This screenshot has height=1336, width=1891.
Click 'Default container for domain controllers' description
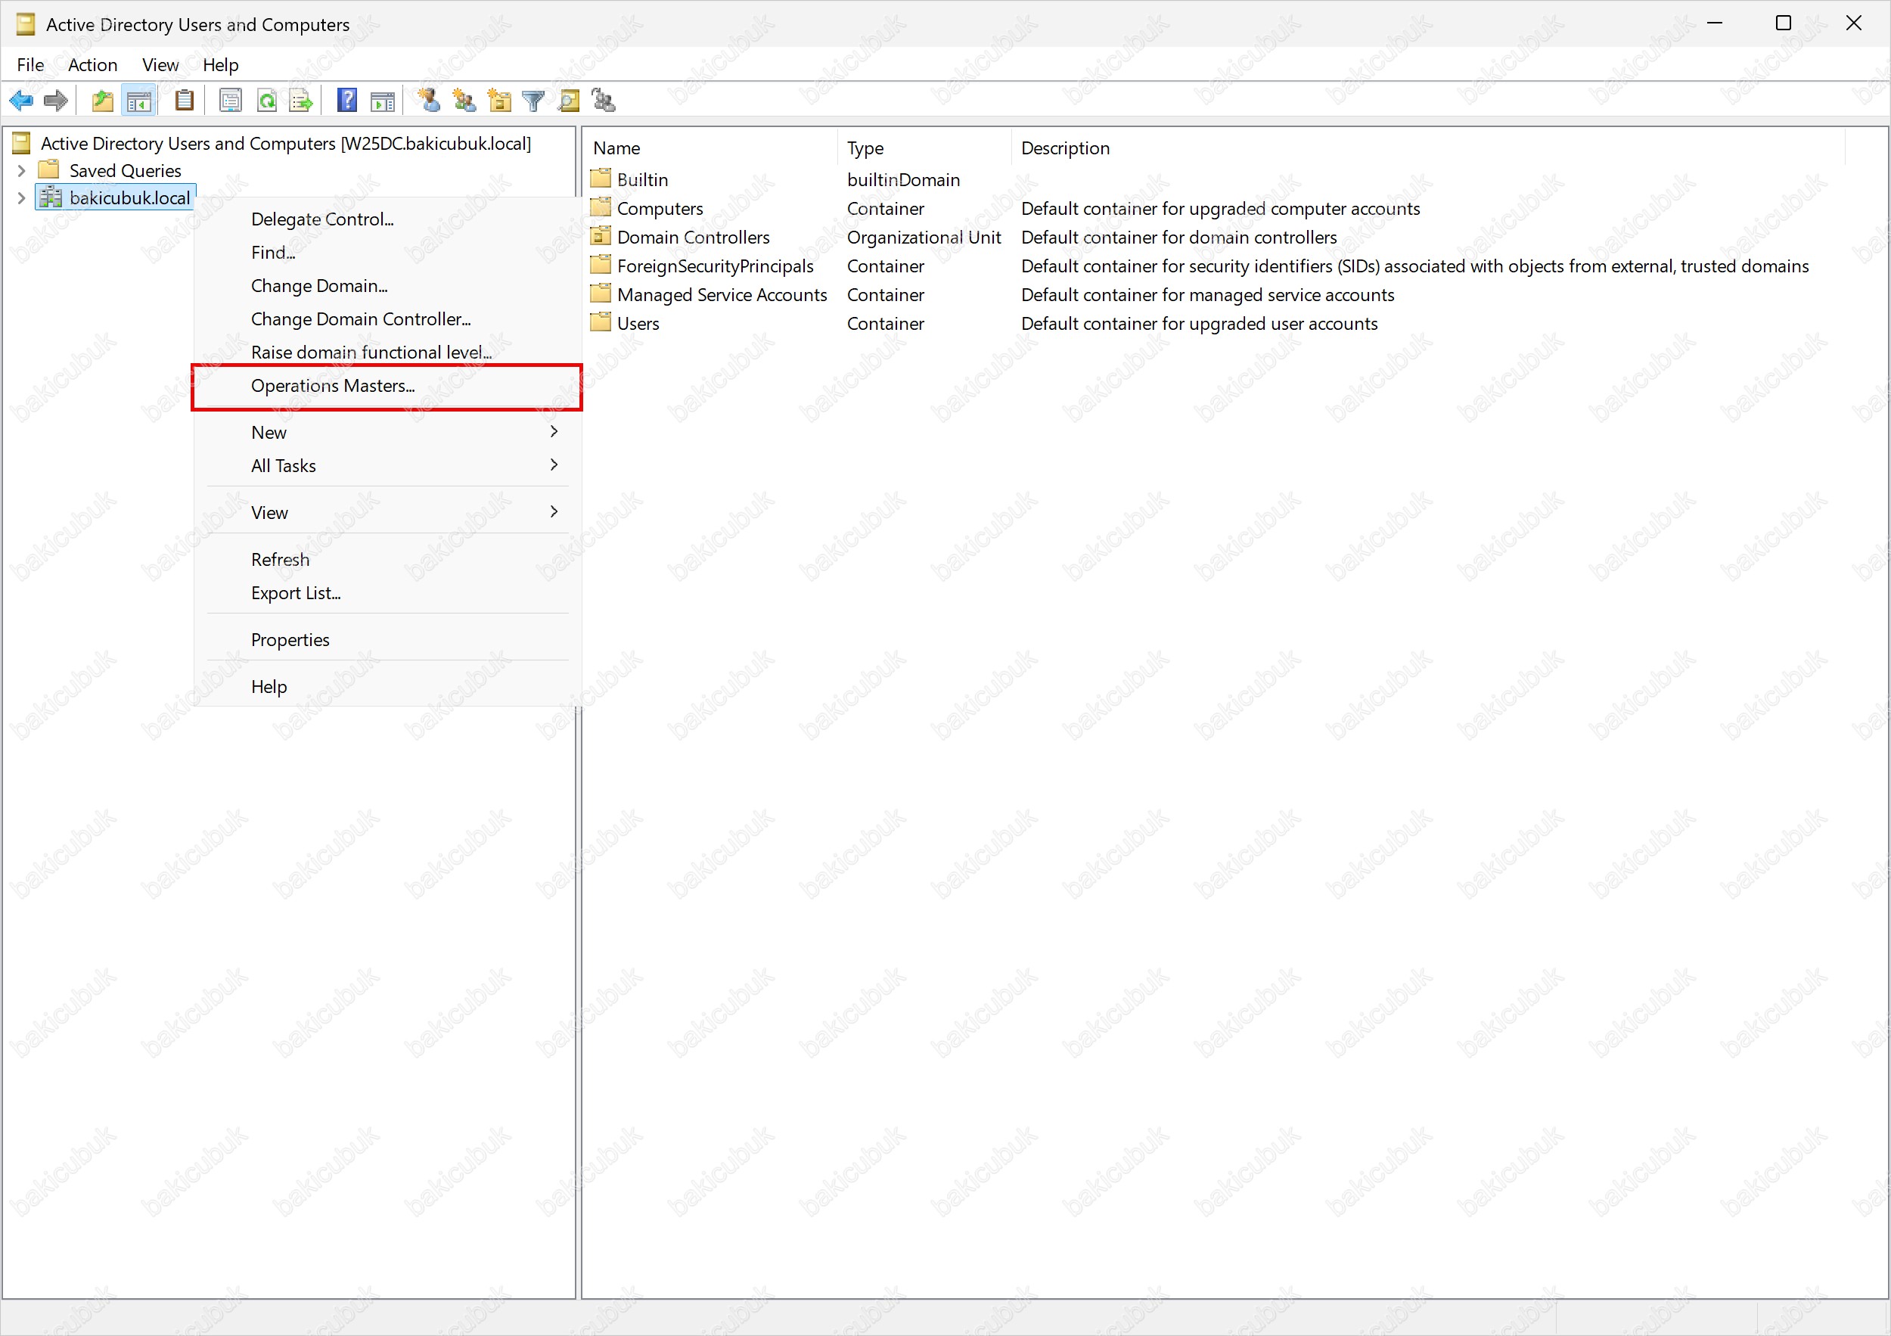pos(1178,238)
